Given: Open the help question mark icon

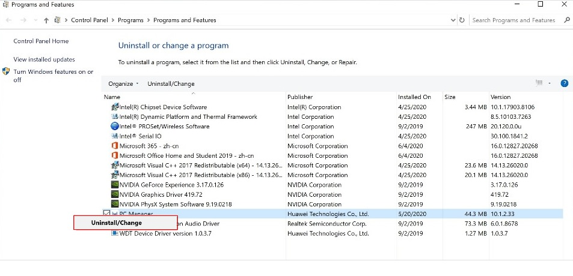Looking at the screenshot, I should pos(565,83).
